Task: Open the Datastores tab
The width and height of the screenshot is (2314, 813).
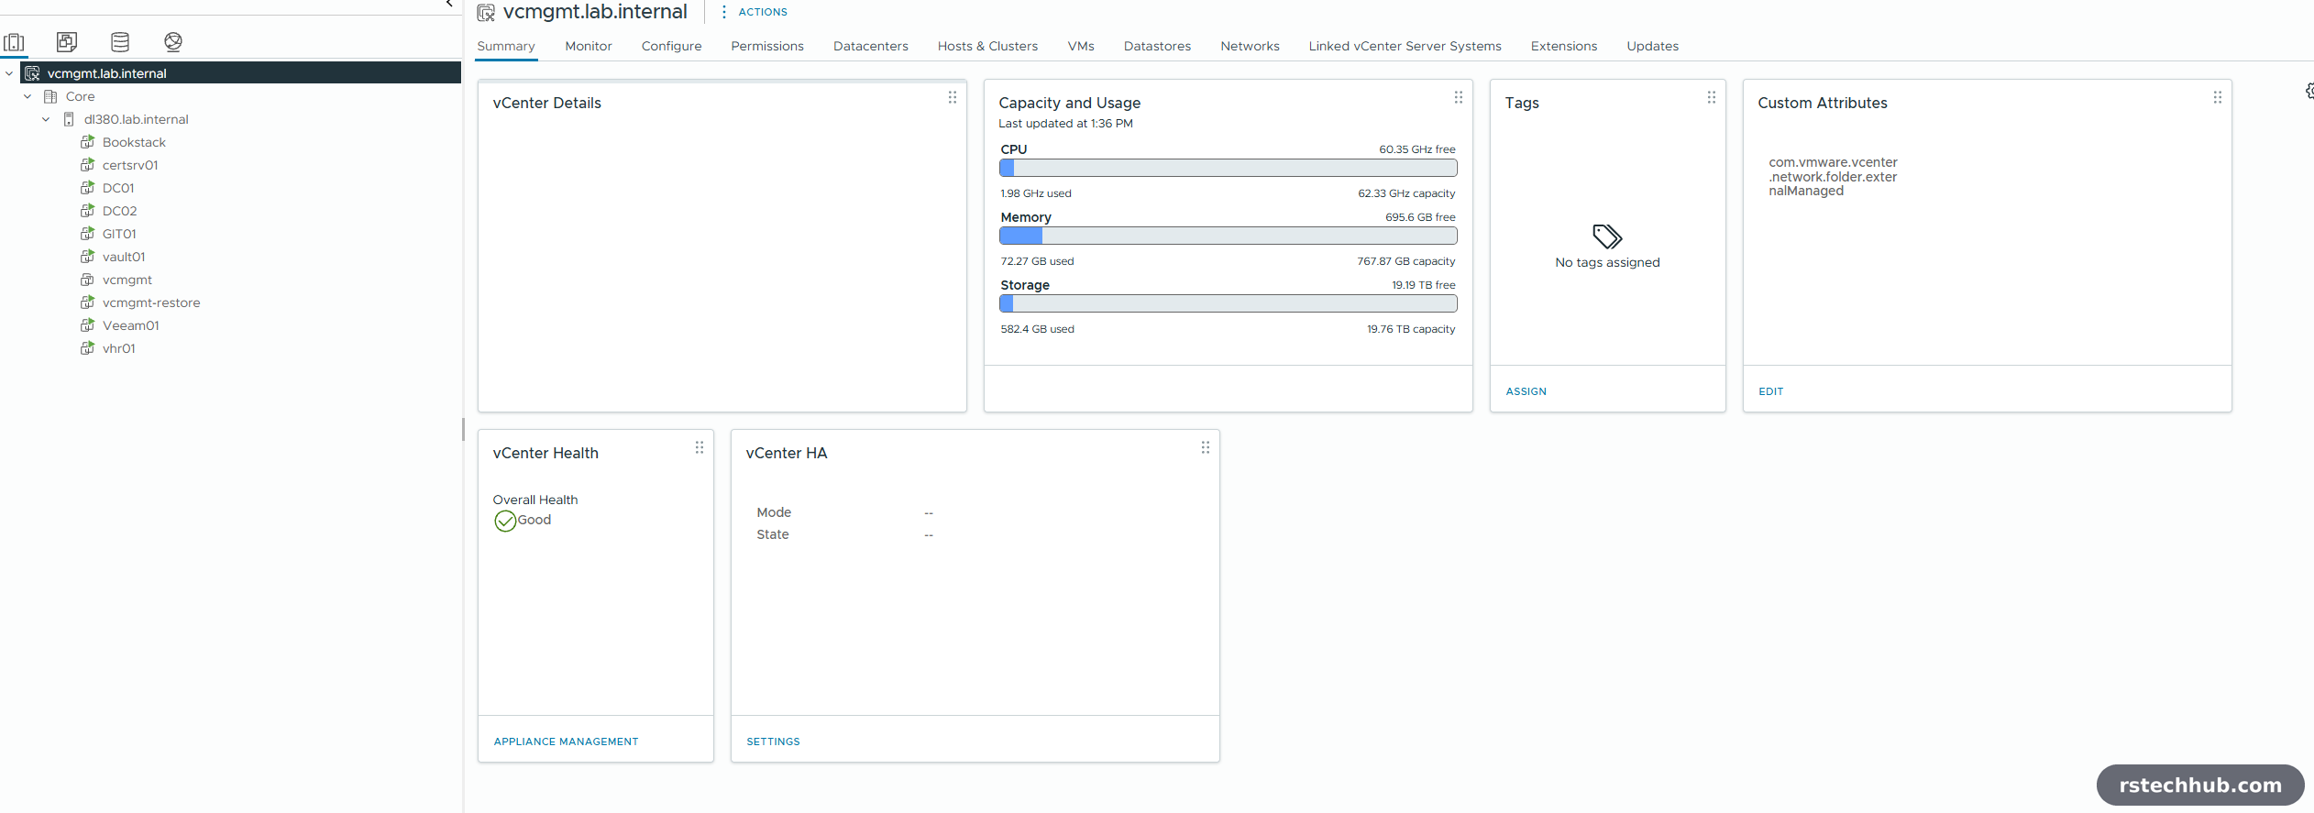Action: tap(1158, 46)
